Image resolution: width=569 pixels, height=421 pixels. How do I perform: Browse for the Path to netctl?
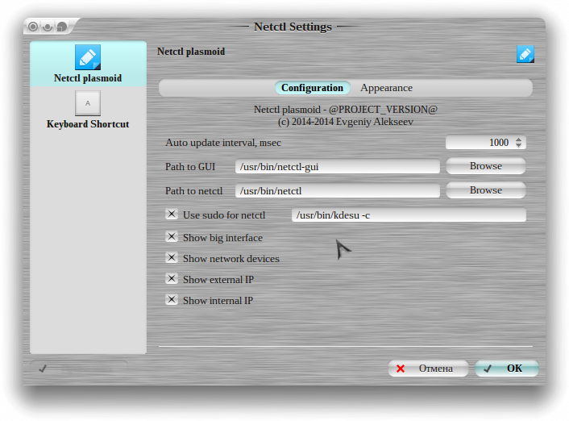coord(485,190)
